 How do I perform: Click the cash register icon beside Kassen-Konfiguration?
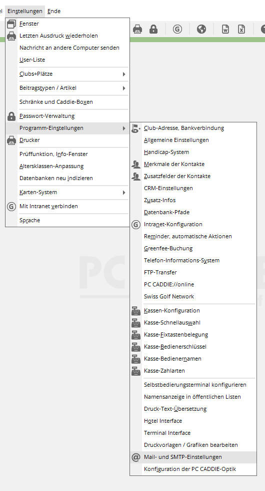136,310
